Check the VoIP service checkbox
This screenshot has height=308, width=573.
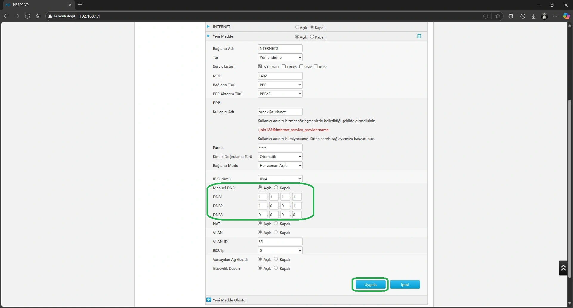click(301, 67)
